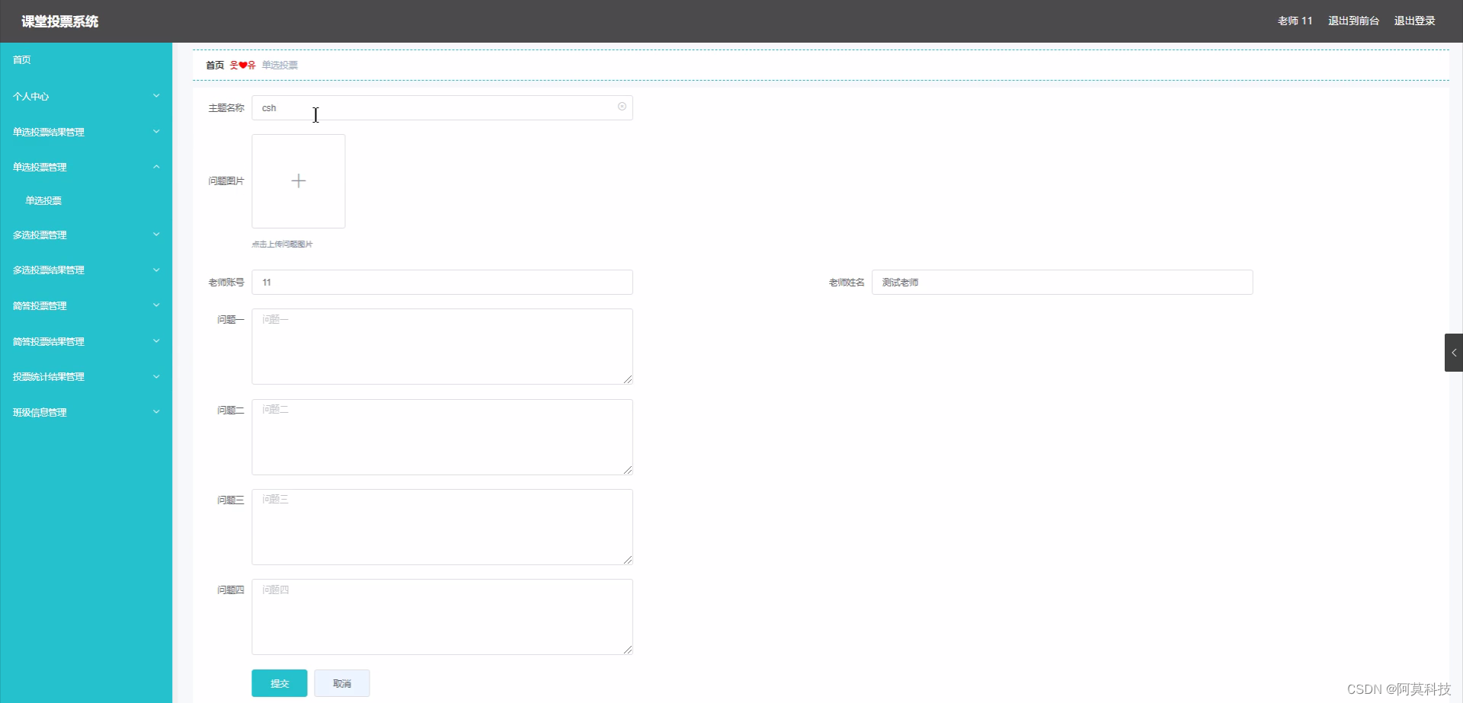Click 退出登录 in the header
The height and width of the screenshot is (703, 1463).
pos(1414,21)
